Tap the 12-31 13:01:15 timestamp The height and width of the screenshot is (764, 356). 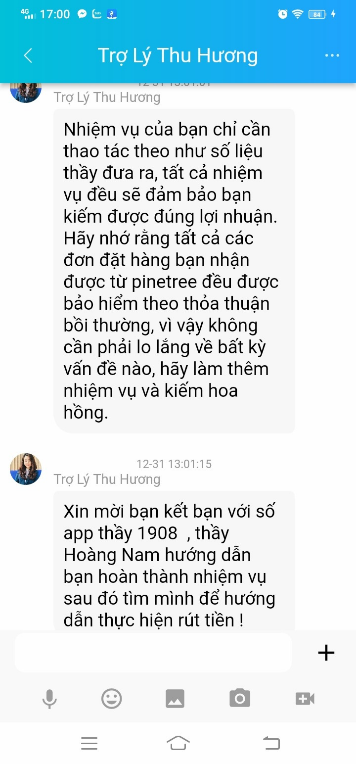(174, 464)
